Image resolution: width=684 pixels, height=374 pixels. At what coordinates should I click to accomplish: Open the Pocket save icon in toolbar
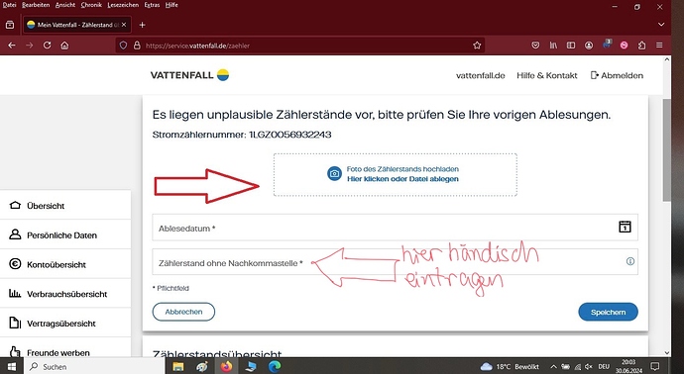pyautogui.click(x=535, y=46)
